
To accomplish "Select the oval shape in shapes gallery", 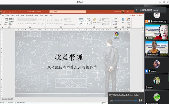I will tap(90, 19).
